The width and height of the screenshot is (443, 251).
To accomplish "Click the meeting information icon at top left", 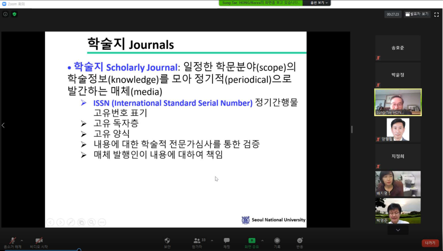I will tap(6, 14).
